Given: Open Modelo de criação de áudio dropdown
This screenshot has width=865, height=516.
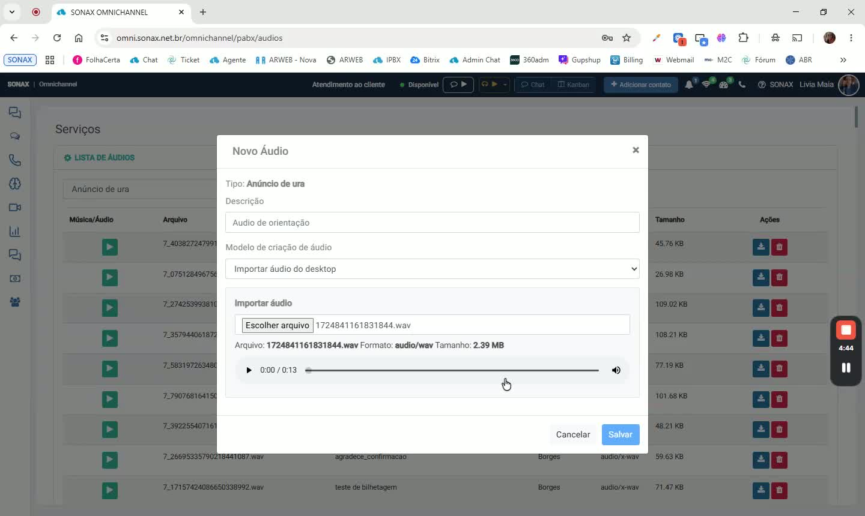Looking at the screenshot, I should (432, 269).
